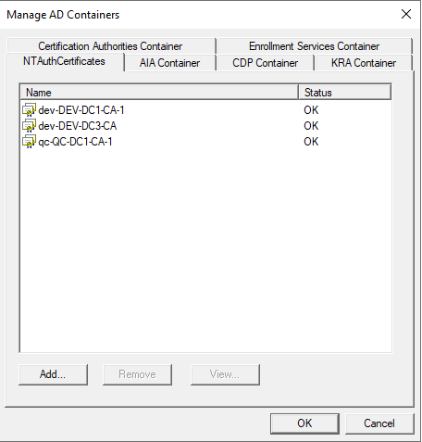The height and width of the screenshot is (442, 422).
Task: Close the Manage AD Containers window
Action: 406,14
